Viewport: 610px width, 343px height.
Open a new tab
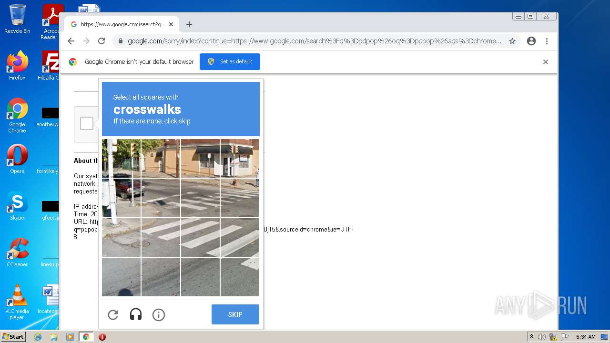point(189,24)
